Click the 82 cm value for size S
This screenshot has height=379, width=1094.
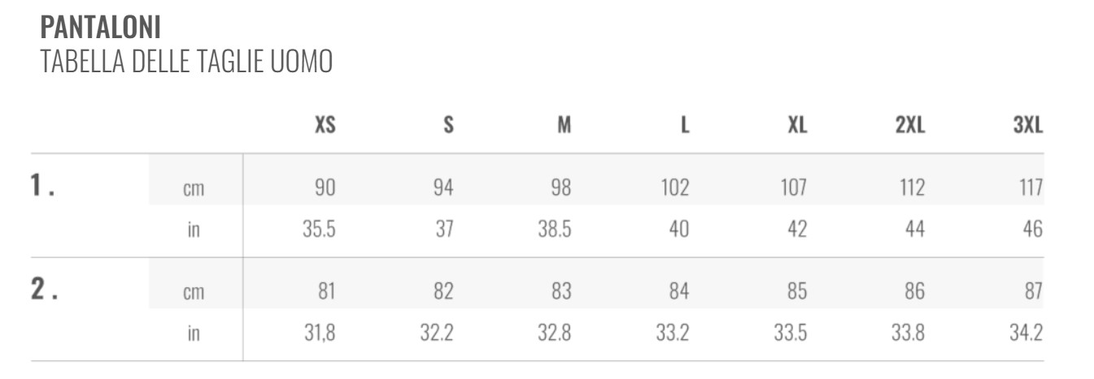(x=443, y=291)
